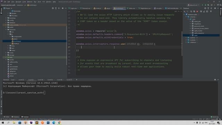Open the Window menu
The width and height of the screenshot is (222, 125).
(49, 2)
